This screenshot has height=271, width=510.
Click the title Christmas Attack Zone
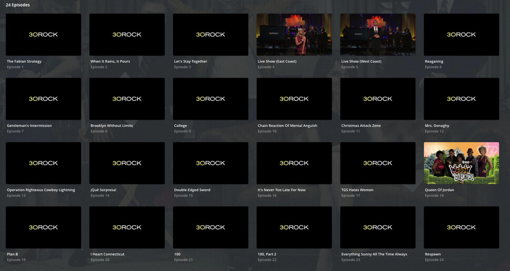coord(361,126)
